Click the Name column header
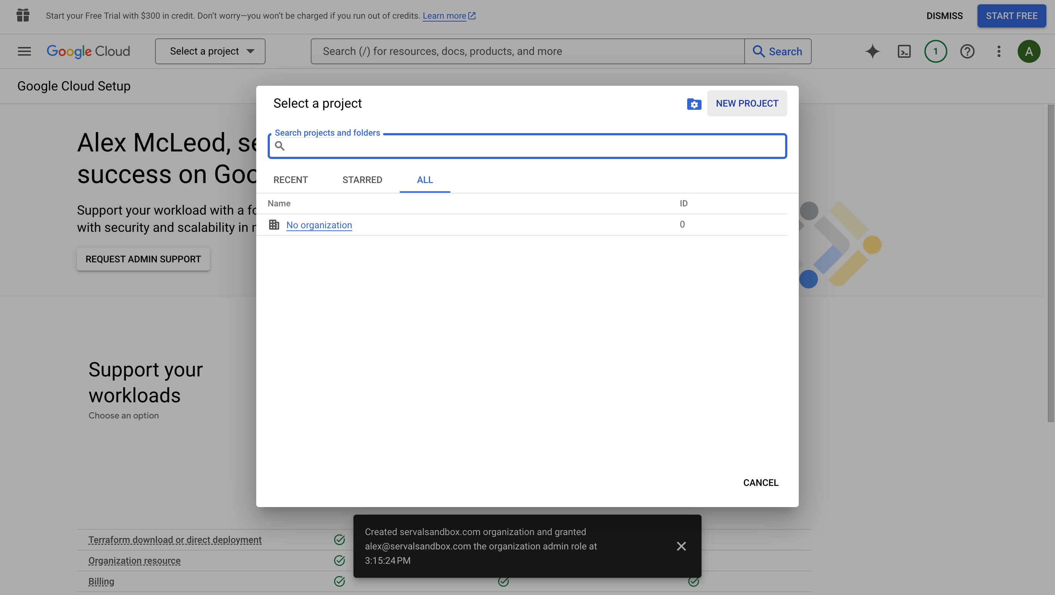 click(x=279, y=203)
